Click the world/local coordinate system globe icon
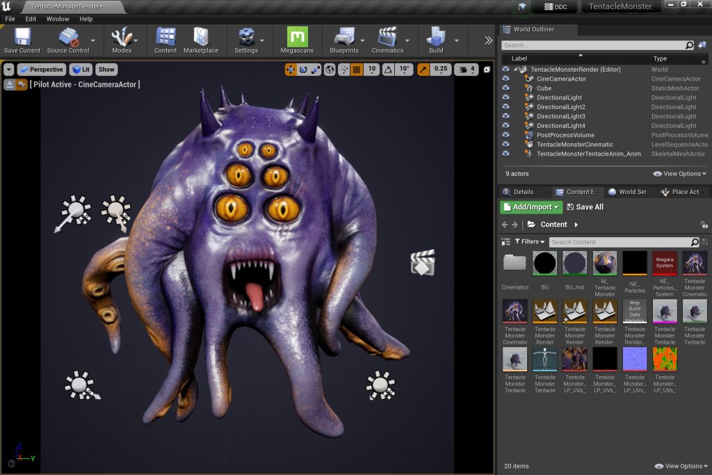The width and height of the screenshot is (712, 475). point(330,70)
